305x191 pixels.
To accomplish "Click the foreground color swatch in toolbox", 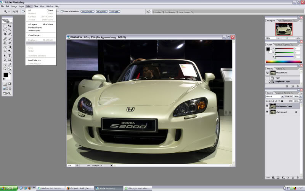I will (6, 74).
